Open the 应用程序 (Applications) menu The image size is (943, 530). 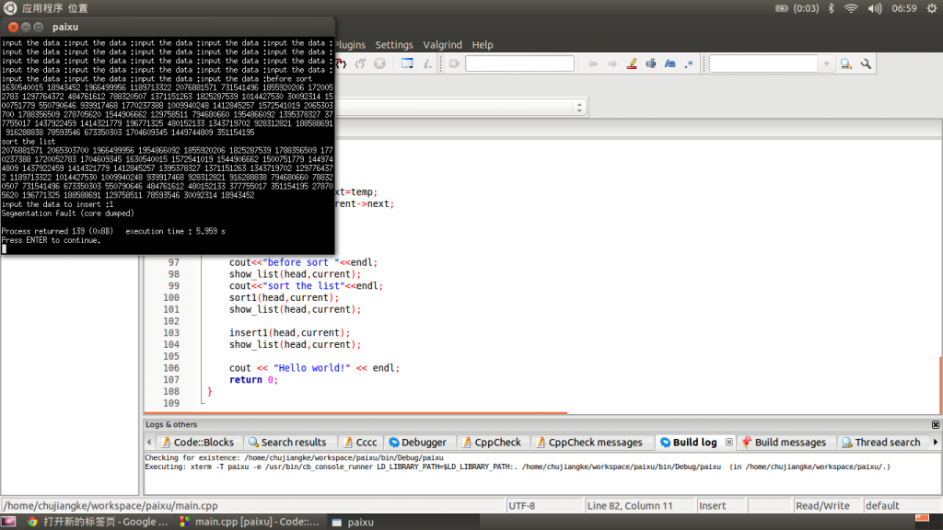pyautogui.click(x=42, y=8)
